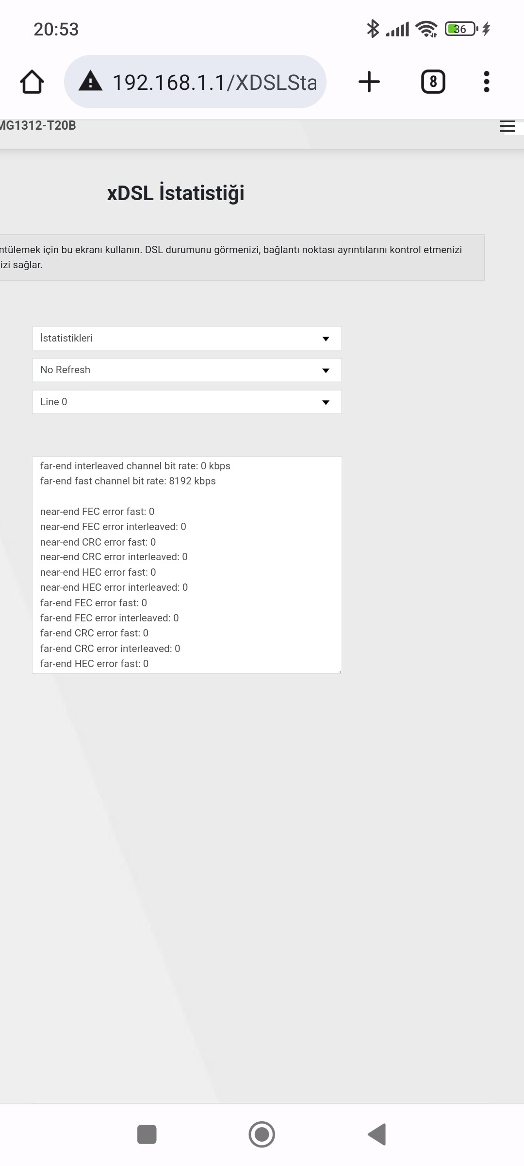
Task: Tap the recent apps square button
Action: (147, 1134)
